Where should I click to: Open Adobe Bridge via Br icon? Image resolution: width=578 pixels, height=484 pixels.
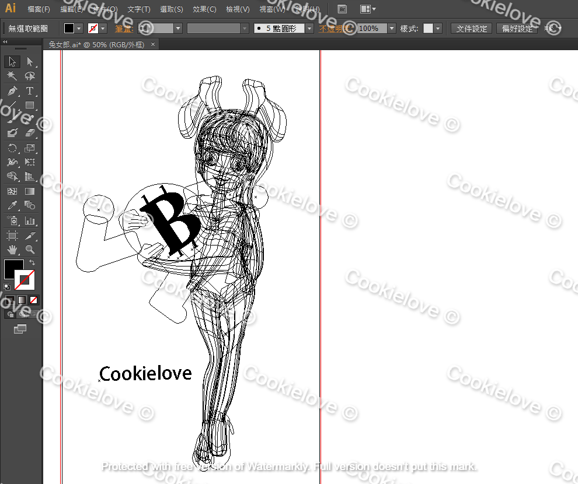343,9
